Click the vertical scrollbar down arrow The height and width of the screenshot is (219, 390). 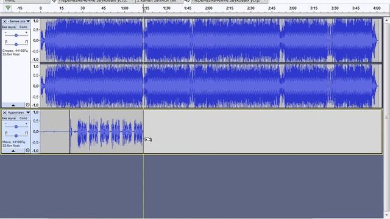point(387,215)
